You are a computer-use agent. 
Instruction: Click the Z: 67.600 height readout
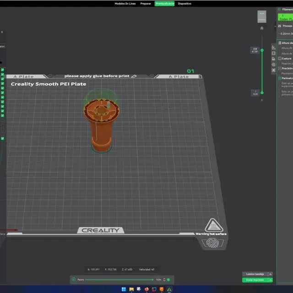click(x=127, y=270)
